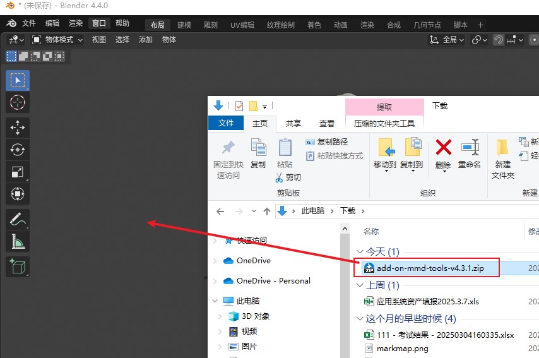
Task: Switch to the Modeling workspace tab
Action: [184, 25]
